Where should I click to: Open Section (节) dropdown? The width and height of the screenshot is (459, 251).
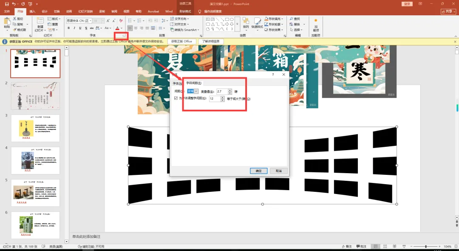53,30
